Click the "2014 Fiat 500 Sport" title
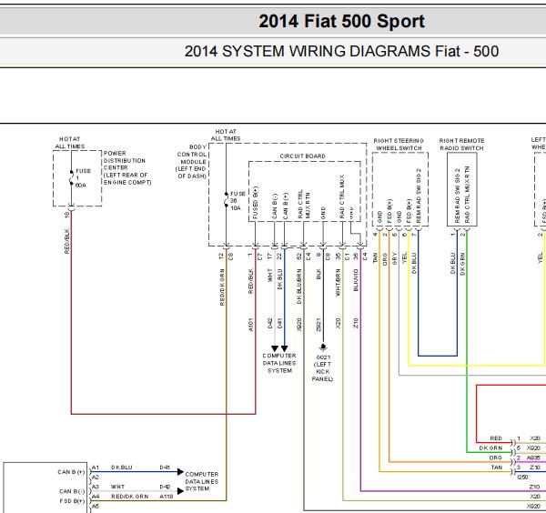 pos(341,21)
